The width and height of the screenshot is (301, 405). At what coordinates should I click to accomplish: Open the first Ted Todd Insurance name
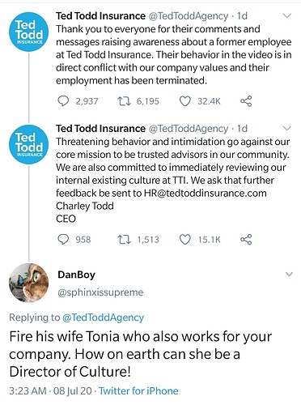[100, 16]
